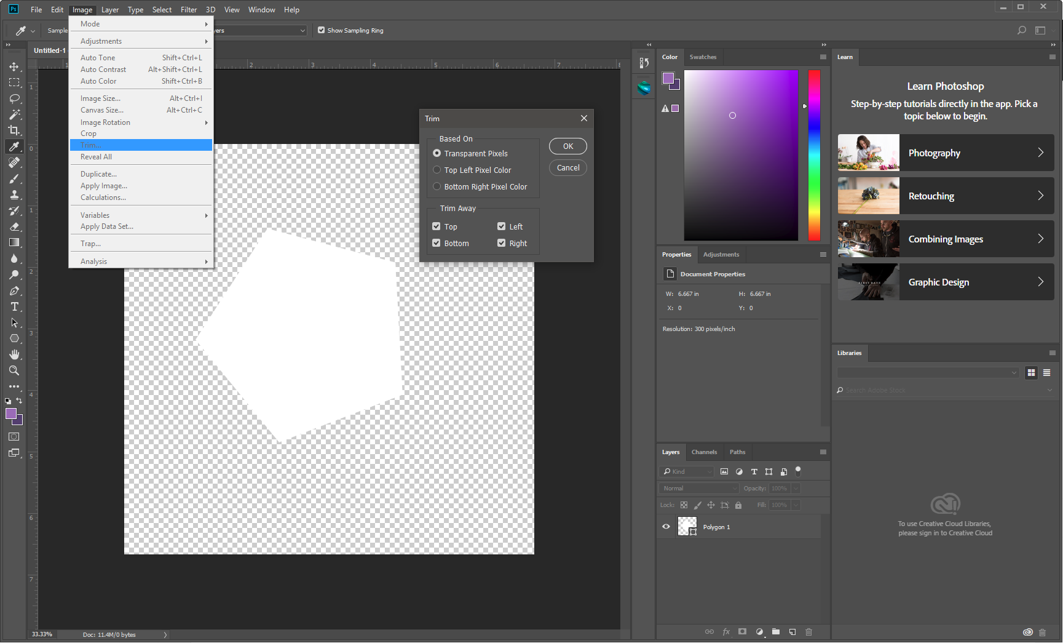Switch to Adjustments panel tab
This screenshot has width=1063, height=643.
coord(721,255)
